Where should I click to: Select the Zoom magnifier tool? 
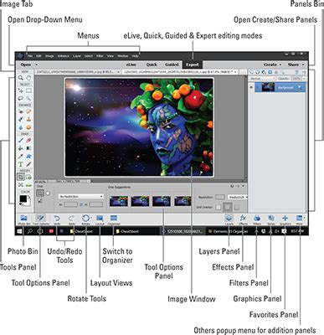point(21,78)
